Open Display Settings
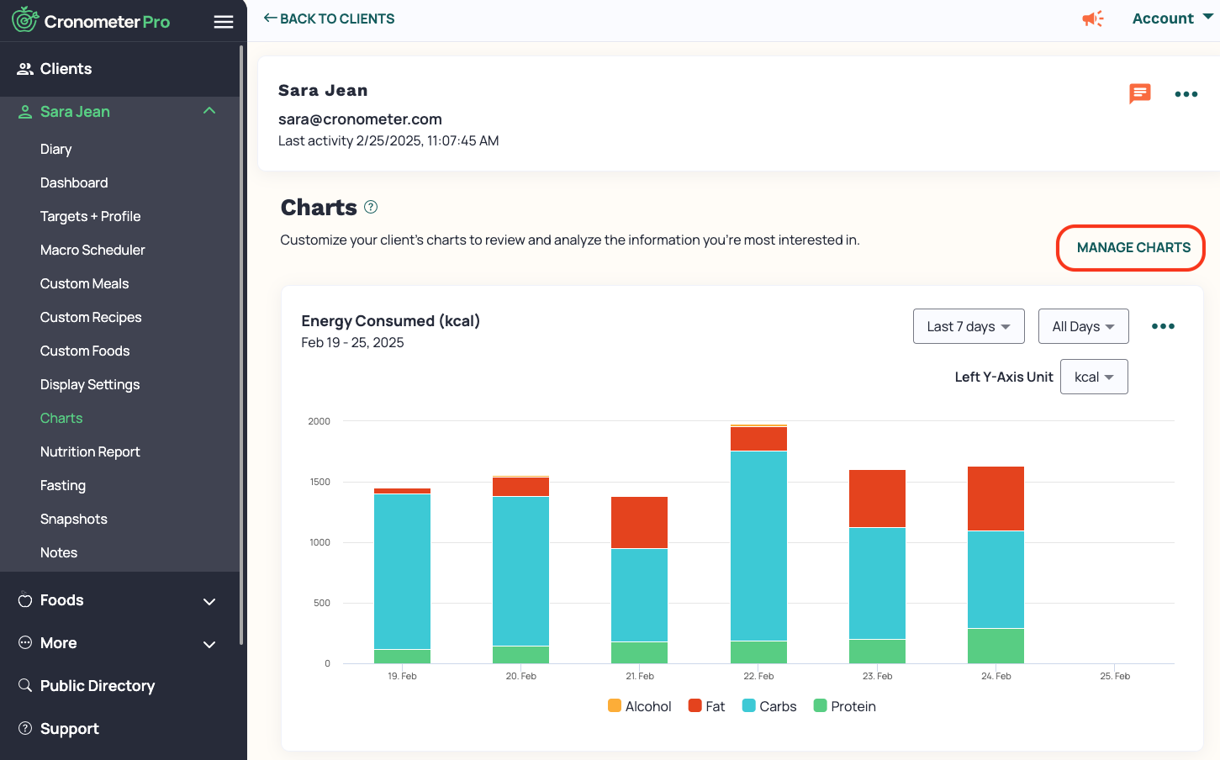The image size is (1220, 760). click(x=90, y=384)
